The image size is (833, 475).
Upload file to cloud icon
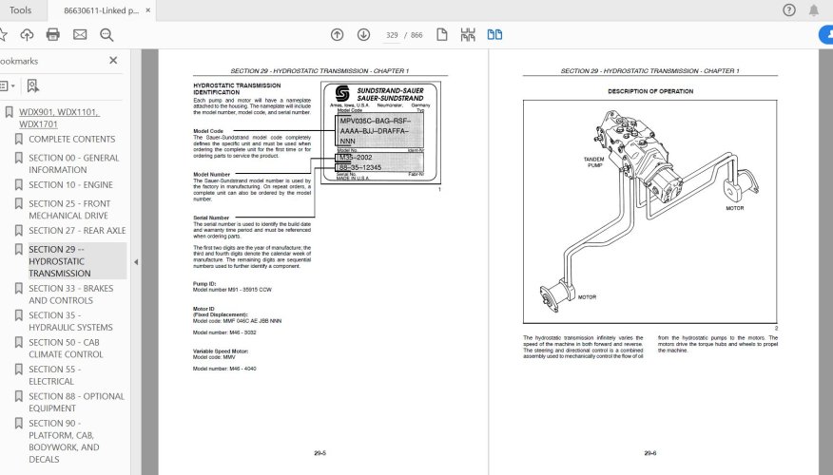pyautogui.click(x=27, y=35)
